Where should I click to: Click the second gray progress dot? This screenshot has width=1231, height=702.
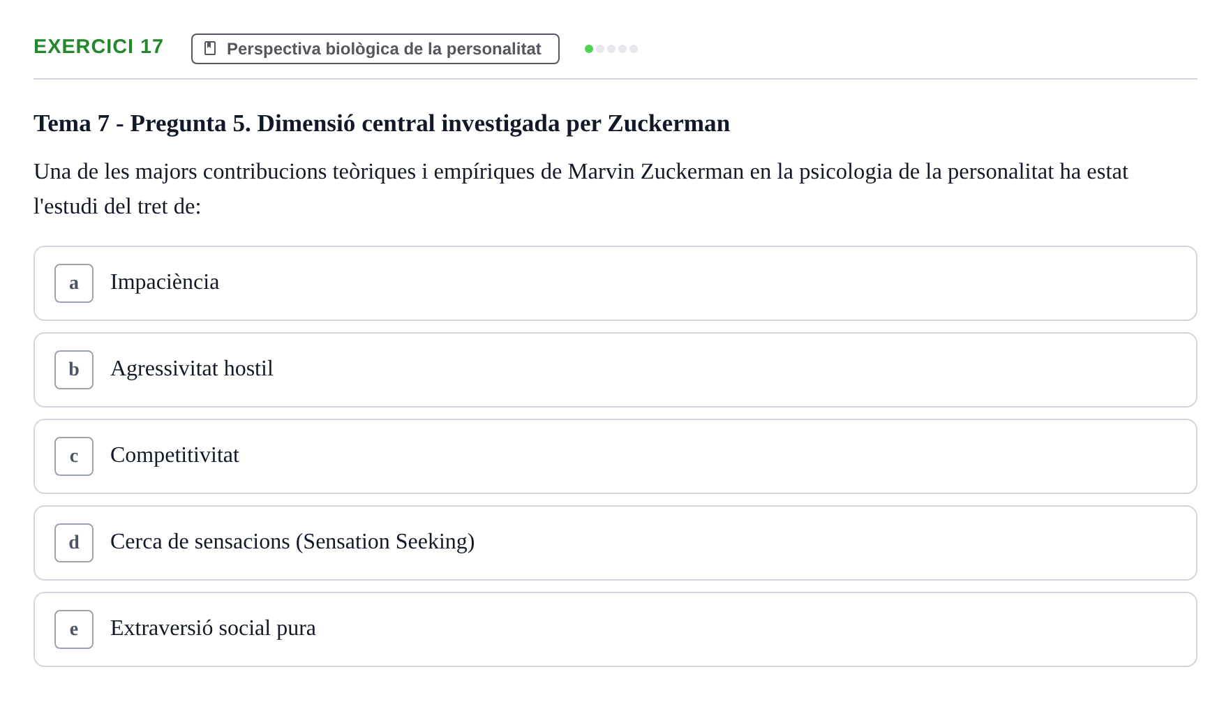tap(600, 49)
